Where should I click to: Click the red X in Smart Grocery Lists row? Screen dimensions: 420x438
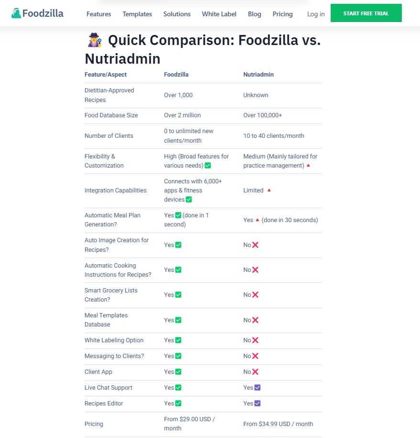(x=255, y=295)
